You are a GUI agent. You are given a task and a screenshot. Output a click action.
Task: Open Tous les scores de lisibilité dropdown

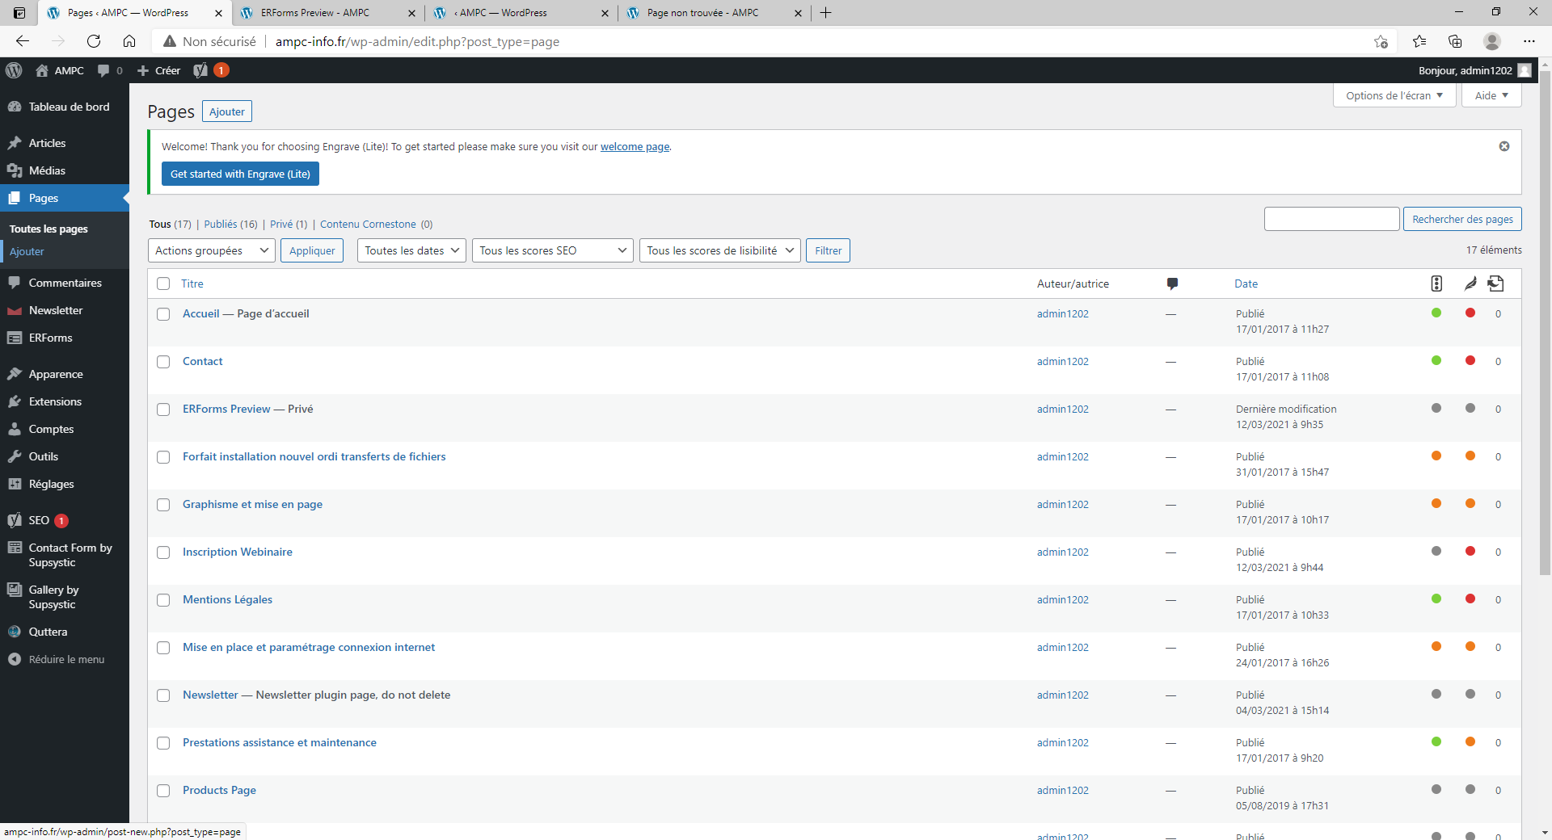pos(720,250)
